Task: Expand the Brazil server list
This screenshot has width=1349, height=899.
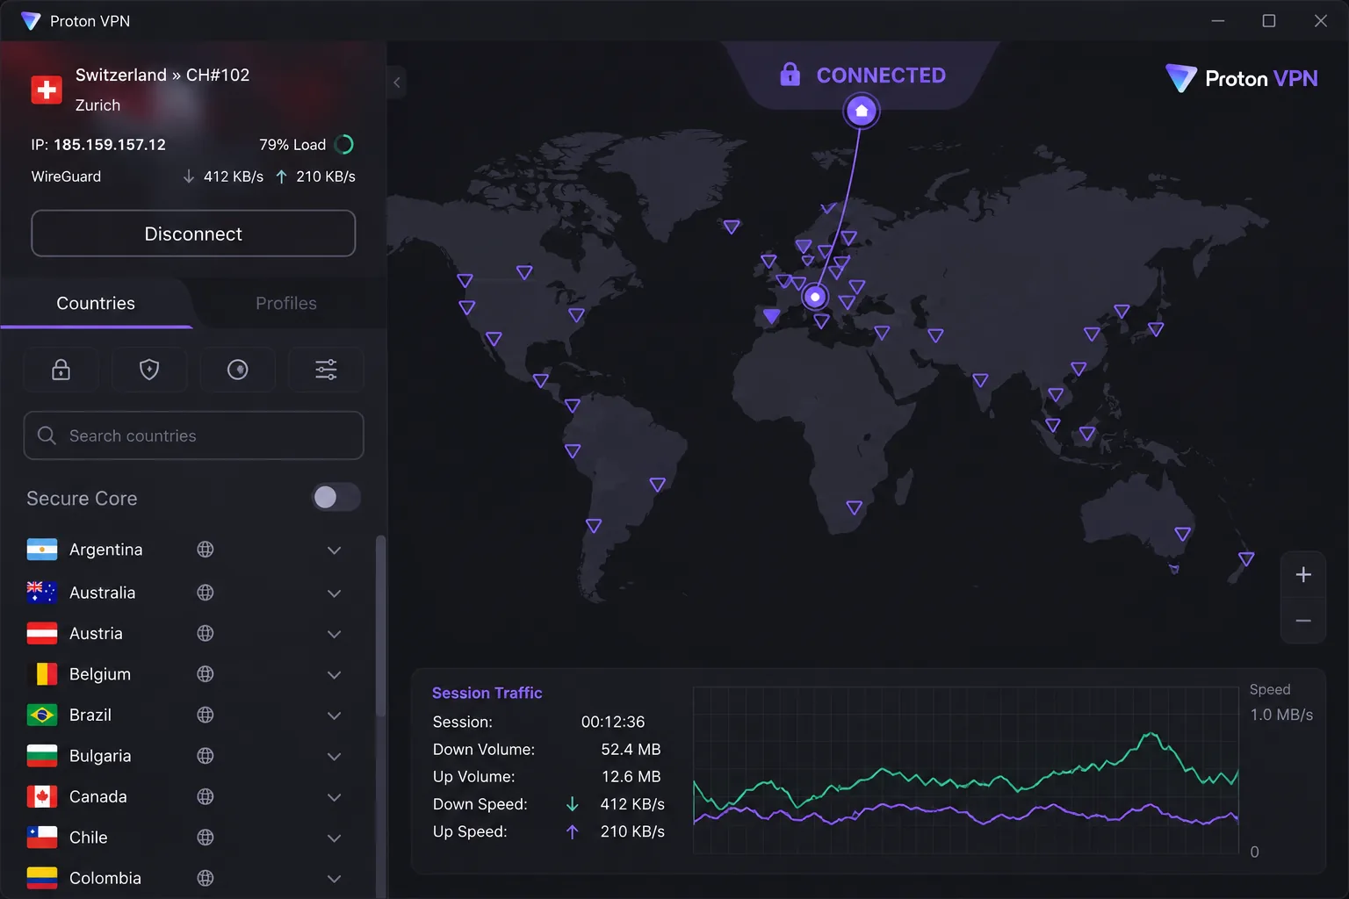Action: (x=334, y=716)
